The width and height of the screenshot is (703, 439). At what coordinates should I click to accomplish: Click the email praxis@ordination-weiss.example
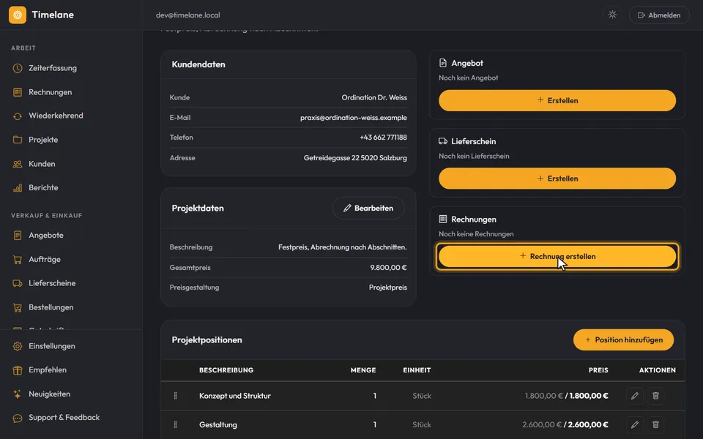click(354, 118)
